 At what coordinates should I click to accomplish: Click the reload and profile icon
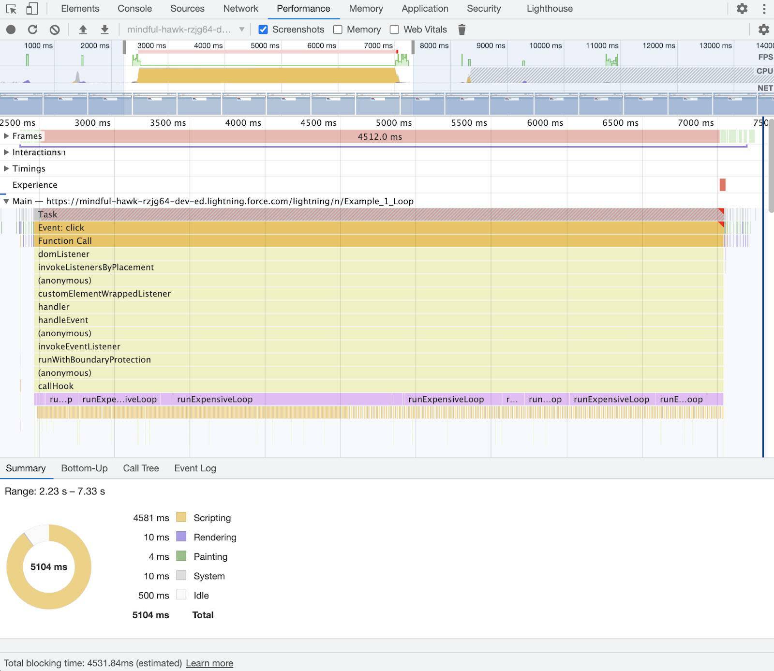pyautogui.click(x=32, y=30)
